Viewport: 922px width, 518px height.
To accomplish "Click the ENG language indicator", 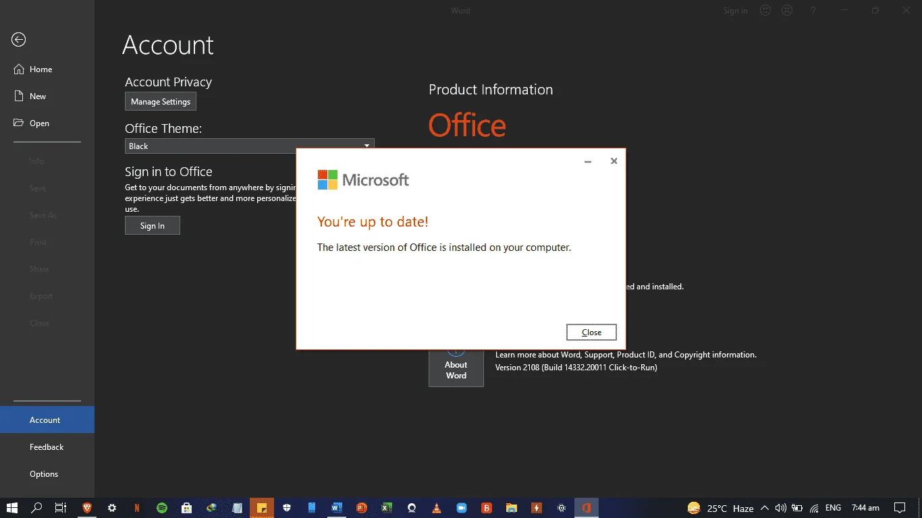I will click(833, 508).
